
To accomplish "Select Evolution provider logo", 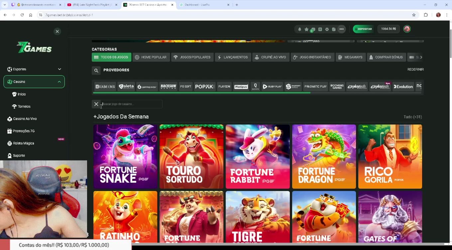I will (403, 87).
